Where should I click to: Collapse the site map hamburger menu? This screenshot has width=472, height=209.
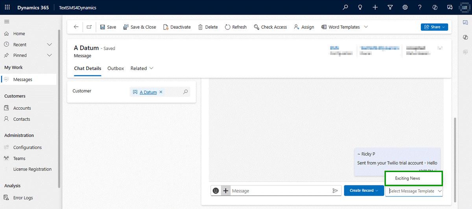point(7,22)
